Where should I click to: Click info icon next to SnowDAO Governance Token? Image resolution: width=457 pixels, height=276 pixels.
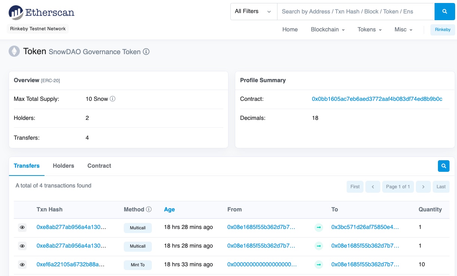click(146, 52)
